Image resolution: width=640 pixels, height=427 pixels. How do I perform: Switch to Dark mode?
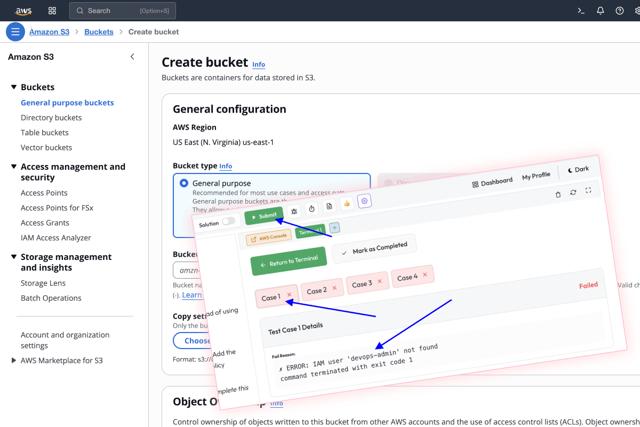tap(578, 169)
